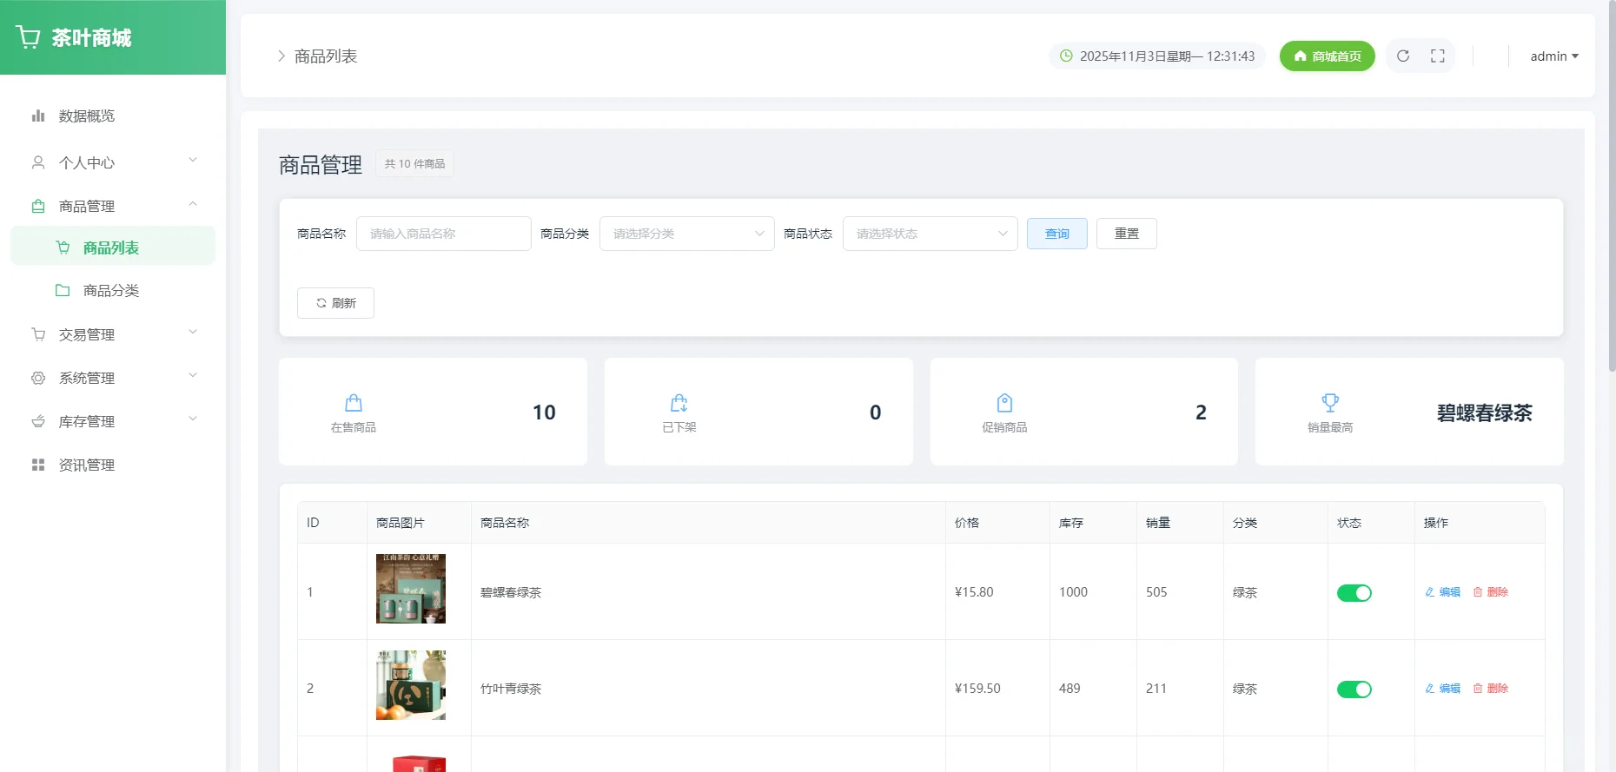The height and width of the screenshot is (772, 1616).
Task: Click the stock value 489
Action: (1070, 689)
